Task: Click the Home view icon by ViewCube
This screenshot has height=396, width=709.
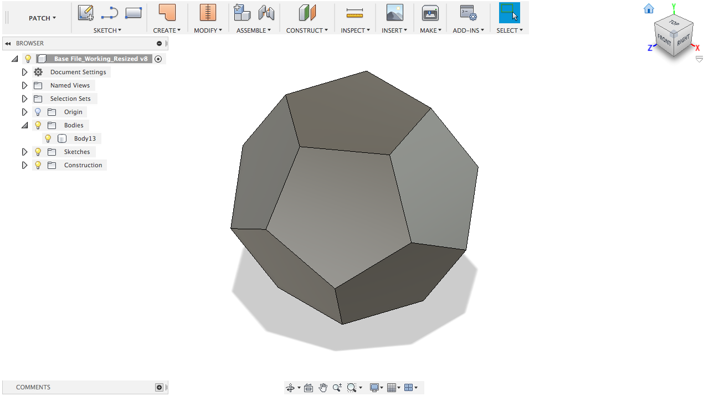Action: coord(649,9)
